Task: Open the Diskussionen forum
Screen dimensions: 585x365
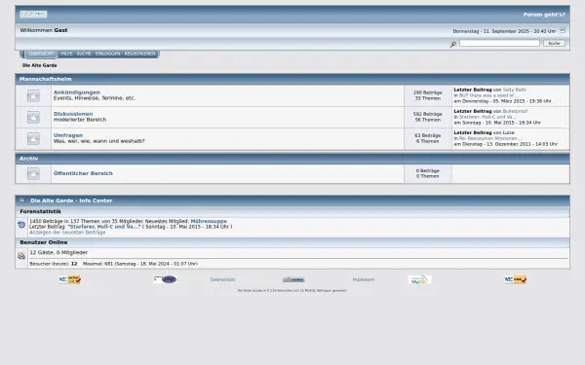Action: [x=73, y=114]
